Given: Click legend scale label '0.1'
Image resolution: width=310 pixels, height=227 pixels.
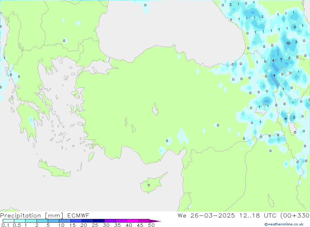Looking at the screenshot, I should (x=5, y=225).
